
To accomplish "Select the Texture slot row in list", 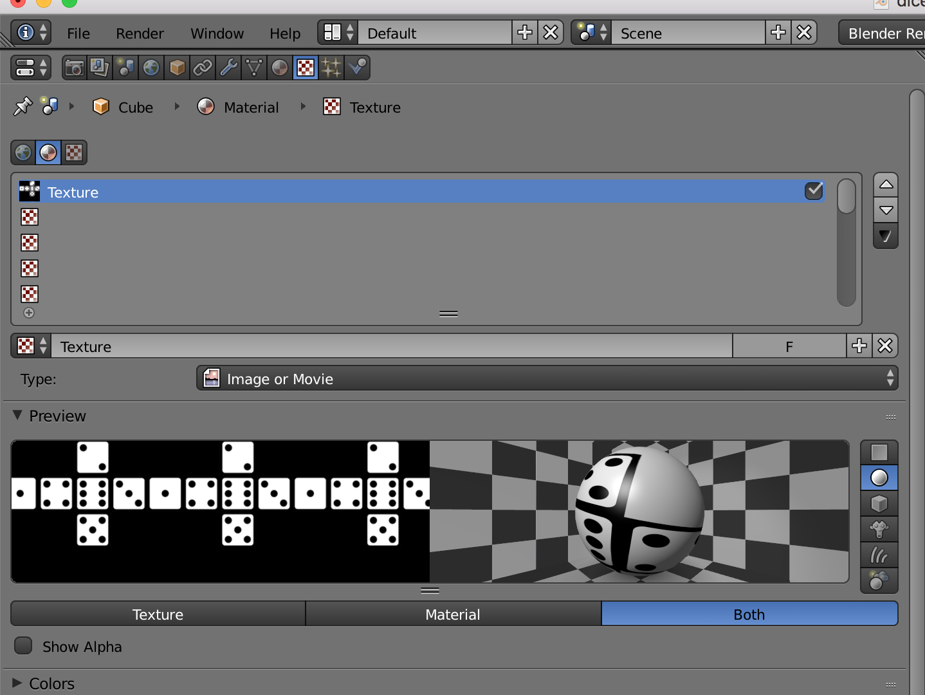I will coord(423,192).
